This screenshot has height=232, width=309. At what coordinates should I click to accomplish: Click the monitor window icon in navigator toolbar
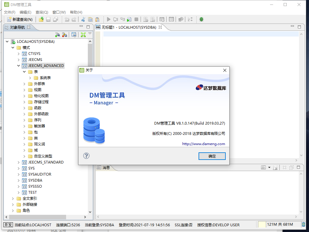[74, 35]
